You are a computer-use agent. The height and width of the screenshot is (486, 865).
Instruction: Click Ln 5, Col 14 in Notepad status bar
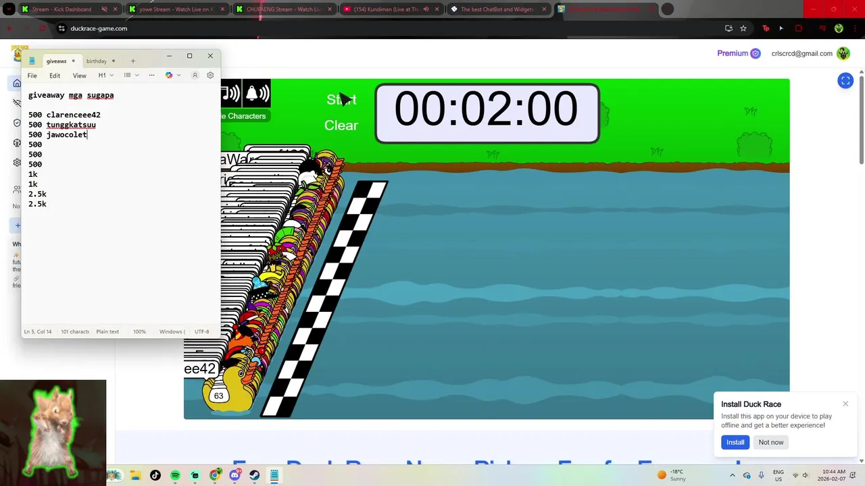(38, 331)
